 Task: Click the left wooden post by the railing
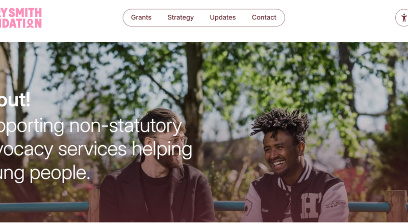pos(94,206)
